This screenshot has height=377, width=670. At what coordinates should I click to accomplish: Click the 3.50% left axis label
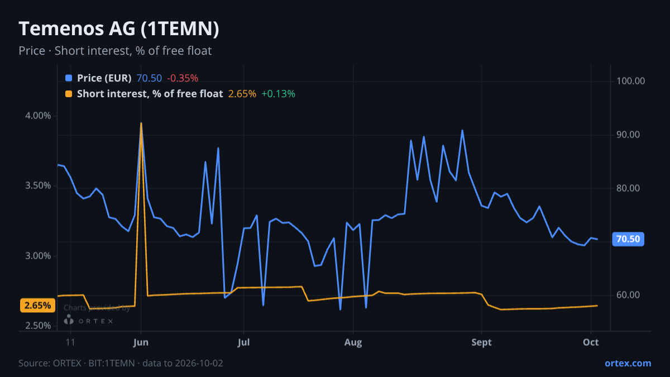coord(39,185)
